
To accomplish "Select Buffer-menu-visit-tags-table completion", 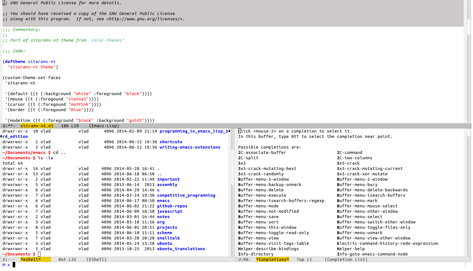I will [x=274, y=243].
